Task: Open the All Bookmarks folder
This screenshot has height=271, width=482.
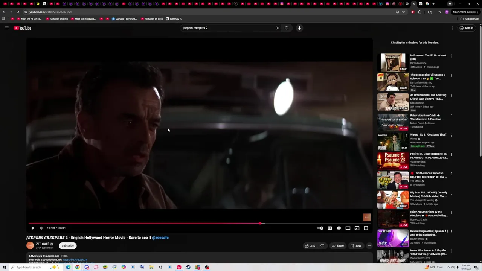Action: click(470, 19)
